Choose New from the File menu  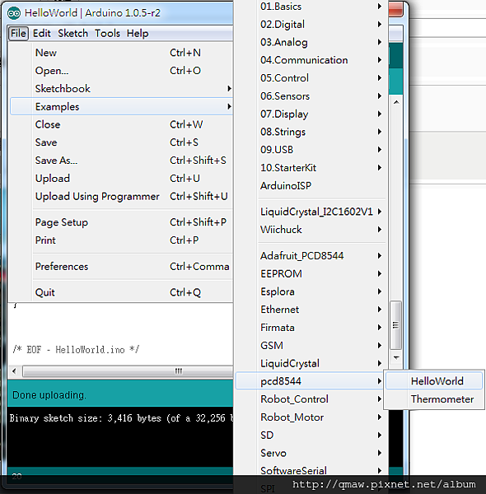pos(122,53)
